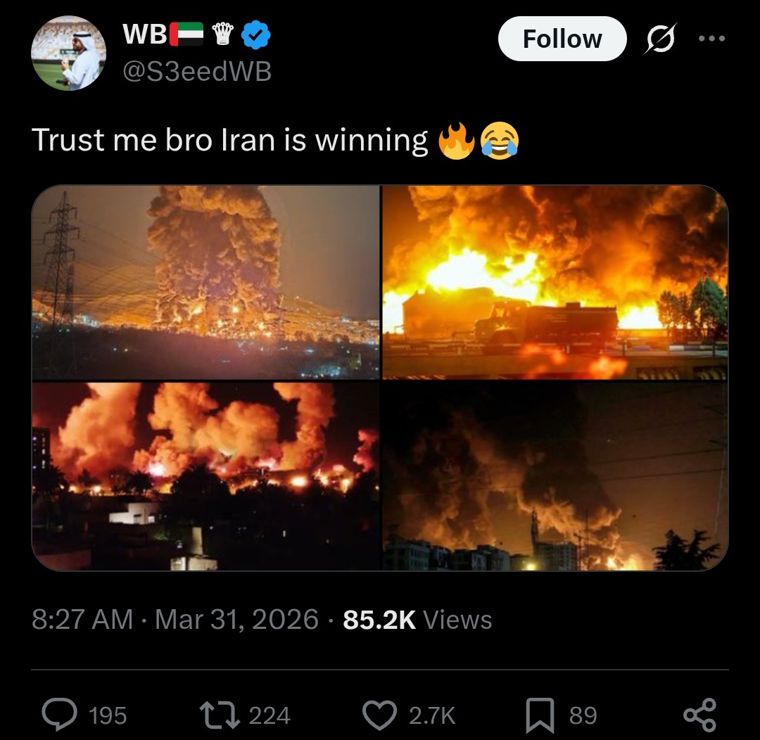Screen dimensions: 760x740
Task: Open the smoke column with pylon photo
Action: pos(206,282)
